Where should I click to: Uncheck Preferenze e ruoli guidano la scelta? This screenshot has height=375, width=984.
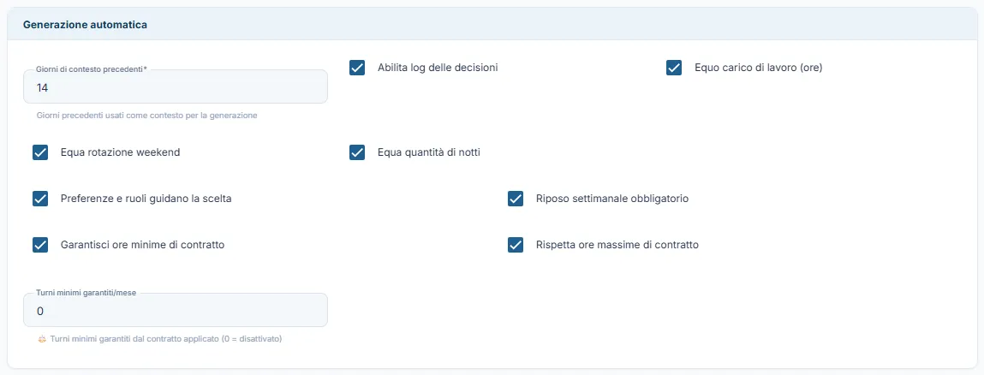(x=40, y=199)
